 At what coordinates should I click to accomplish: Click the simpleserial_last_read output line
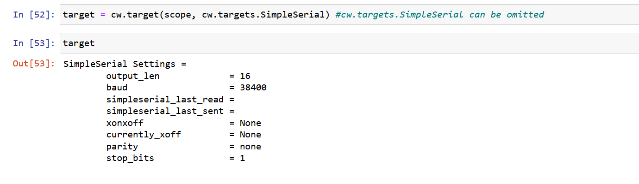click(170, 99)
